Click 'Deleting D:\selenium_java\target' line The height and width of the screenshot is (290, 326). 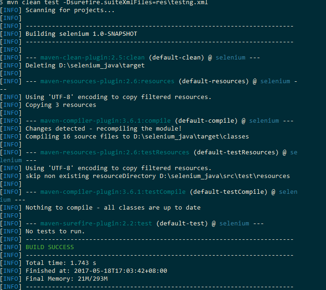[x=85, y=66]
